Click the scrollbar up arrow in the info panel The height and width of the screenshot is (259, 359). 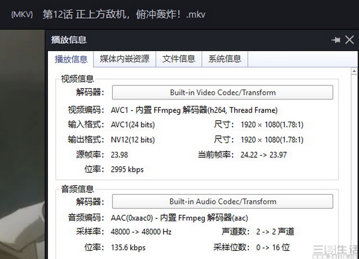[354, 71]
